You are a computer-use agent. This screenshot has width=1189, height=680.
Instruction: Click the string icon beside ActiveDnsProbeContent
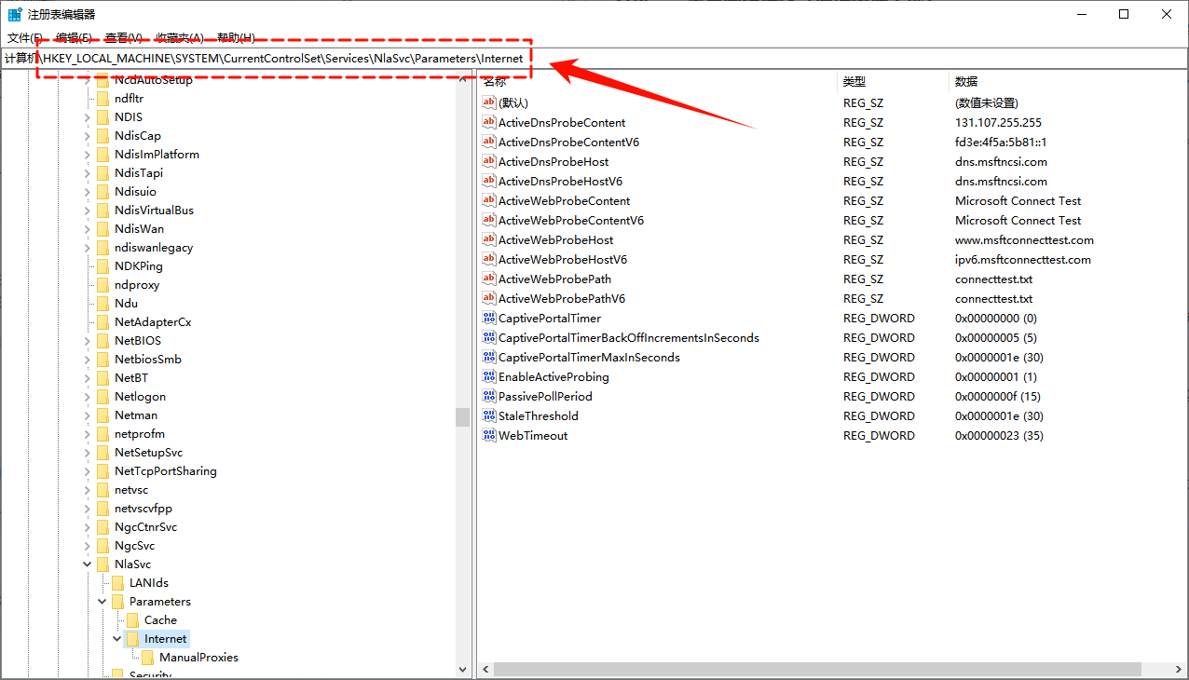point(489,123)
